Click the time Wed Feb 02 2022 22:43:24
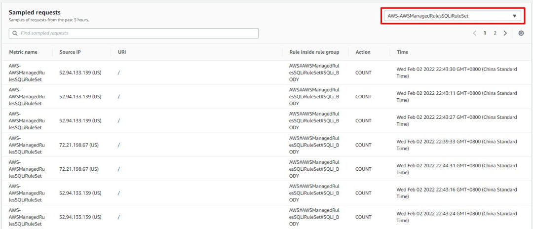This screenshot has width=533, height=229. [457, 217]
